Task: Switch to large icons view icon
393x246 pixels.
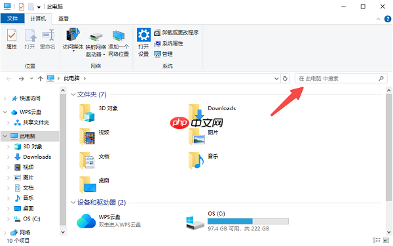Action: pyautogui.click(x=386, y=240)
